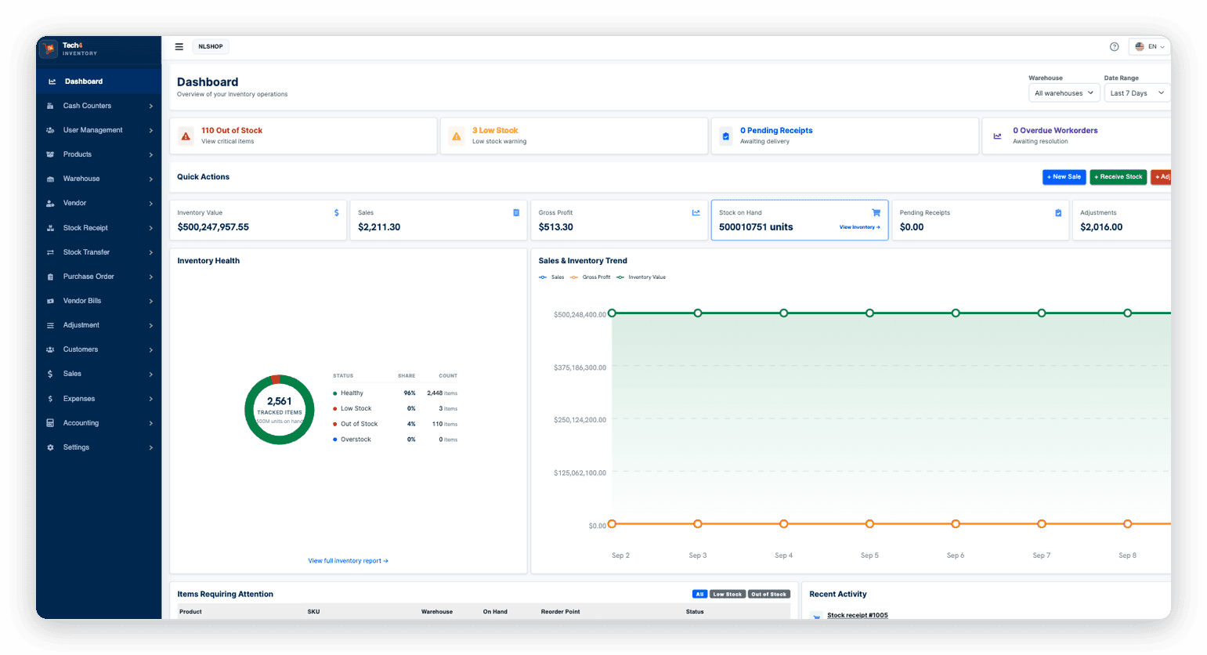Open the User Management menu item
1207x655 pixels.
(99, 130)
